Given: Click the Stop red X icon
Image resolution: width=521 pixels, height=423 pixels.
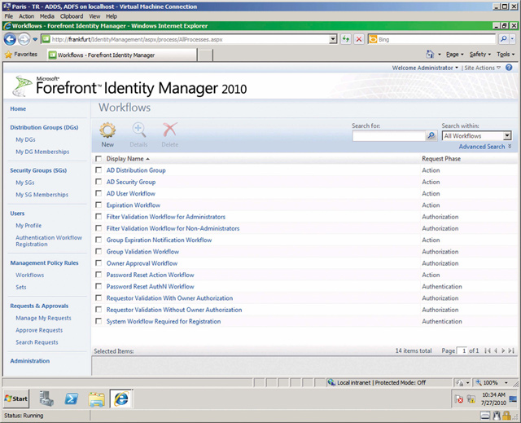Looking at the screenshot, I should pyautogui.click(x=359, y=39).
